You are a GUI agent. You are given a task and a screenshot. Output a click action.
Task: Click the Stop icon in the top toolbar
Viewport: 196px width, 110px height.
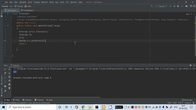[x=182, y=6]
